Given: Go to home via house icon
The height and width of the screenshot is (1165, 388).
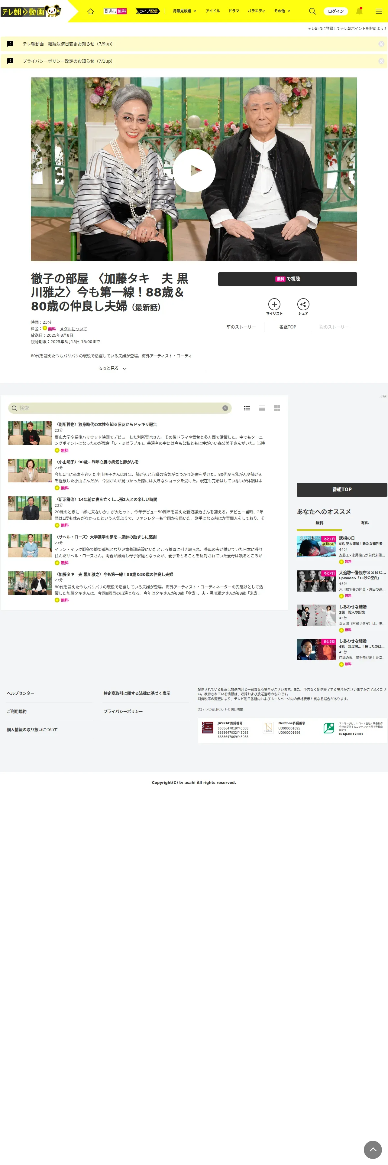Looking at the screenshot, I should pyautogui.click(x=90, y=11).
